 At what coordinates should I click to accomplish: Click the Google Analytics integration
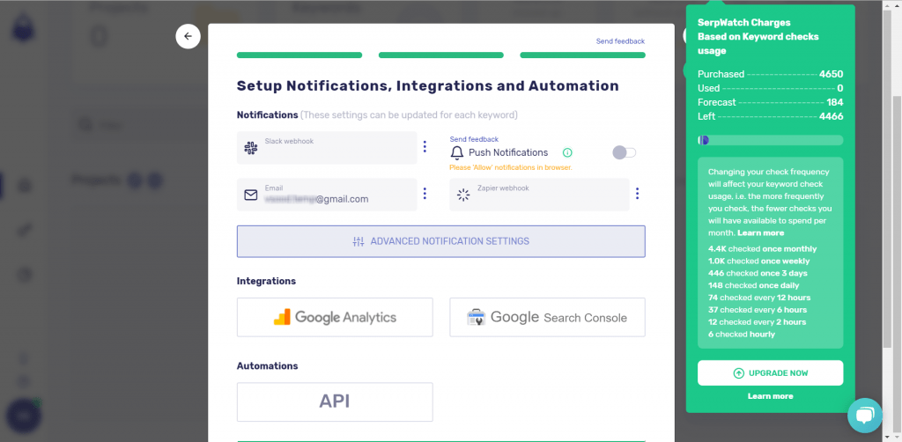click(335, 317)
